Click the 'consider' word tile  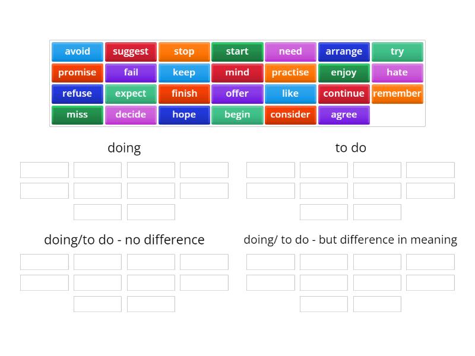coord(290,115)
